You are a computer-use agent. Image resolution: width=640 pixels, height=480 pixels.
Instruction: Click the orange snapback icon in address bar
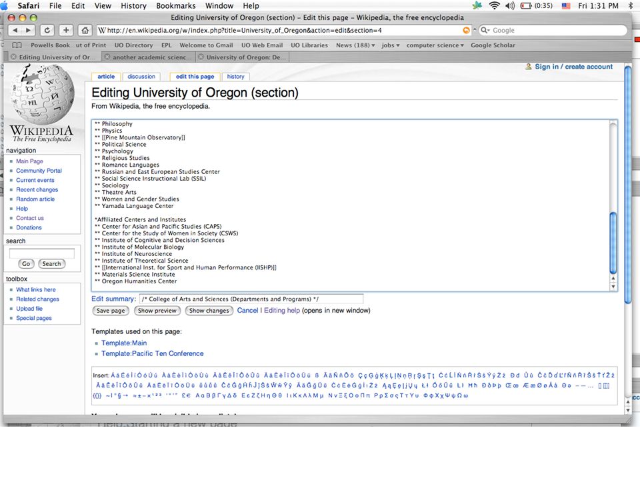(x=466, y=30)
